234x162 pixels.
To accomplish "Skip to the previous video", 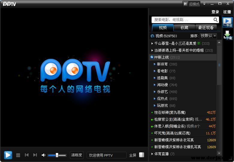I will [x=27, y=155].
